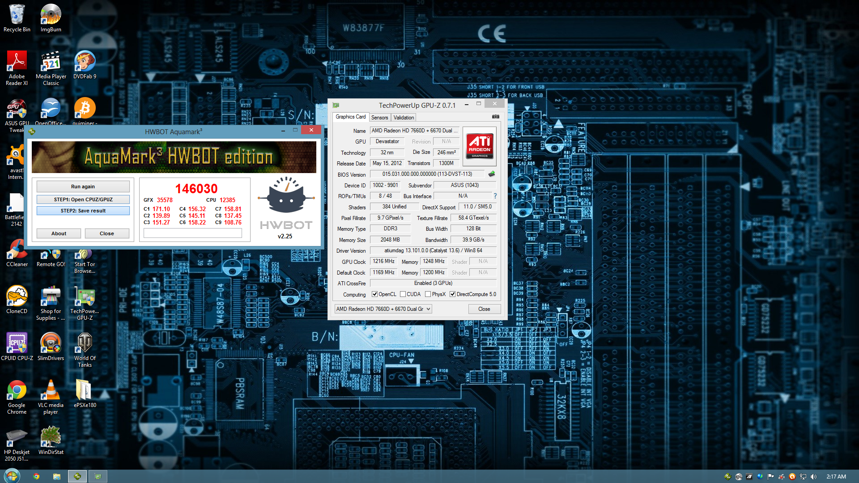Launch WinDirStat from the desktop
This screenshot has width=859, height=483.
(x=51, y=441)
